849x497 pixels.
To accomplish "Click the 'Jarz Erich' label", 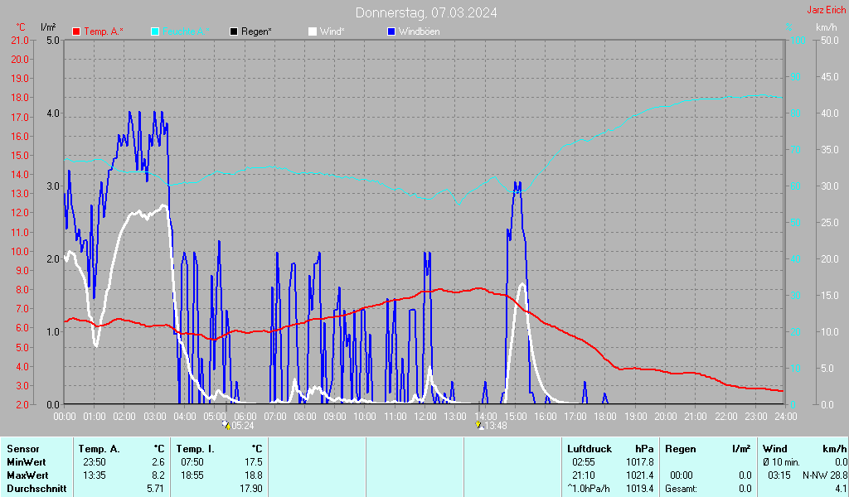I will coord(827,10).
